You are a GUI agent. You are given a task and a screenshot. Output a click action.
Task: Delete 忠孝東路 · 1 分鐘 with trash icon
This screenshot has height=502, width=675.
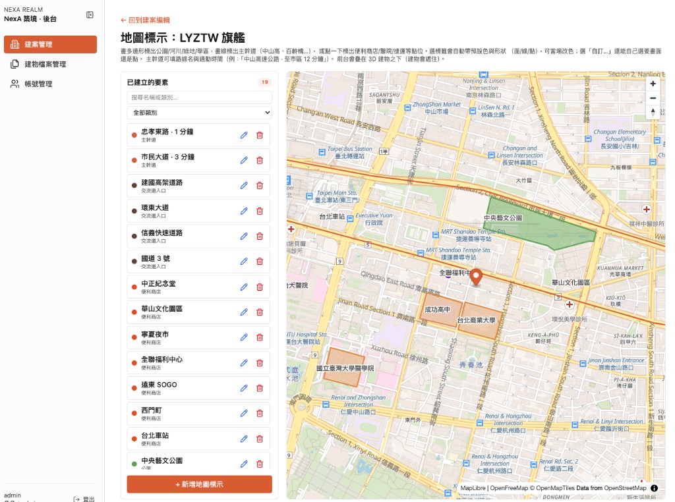coord(260,135)
